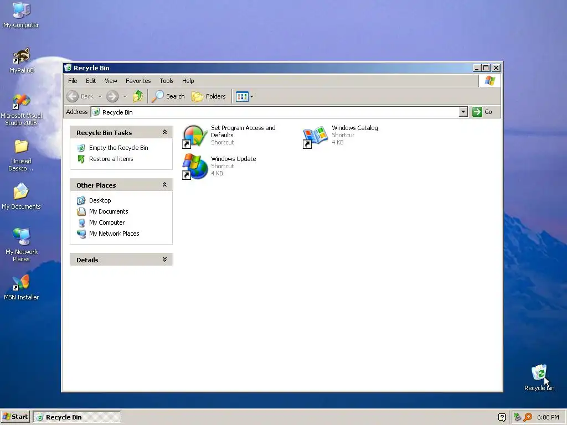The width and height of the screenshot is (567, 425).
Task: Open the Help menu
Action: (188, 81)
